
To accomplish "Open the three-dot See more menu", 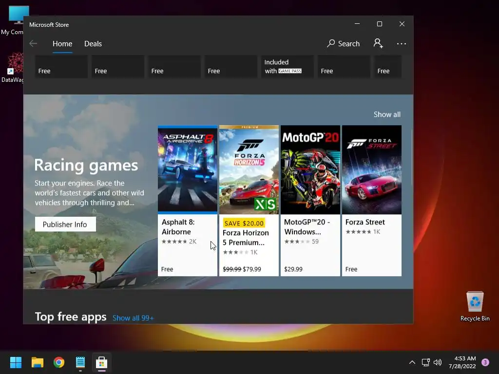I will 402,43.
